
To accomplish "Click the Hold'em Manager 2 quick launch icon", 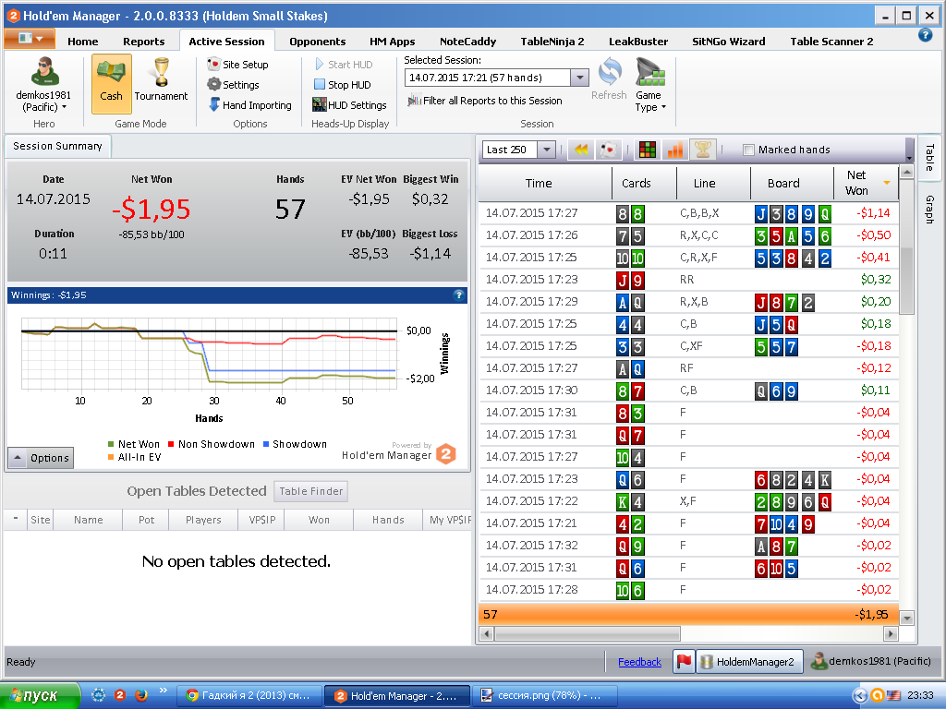I will tap(120, 695).
